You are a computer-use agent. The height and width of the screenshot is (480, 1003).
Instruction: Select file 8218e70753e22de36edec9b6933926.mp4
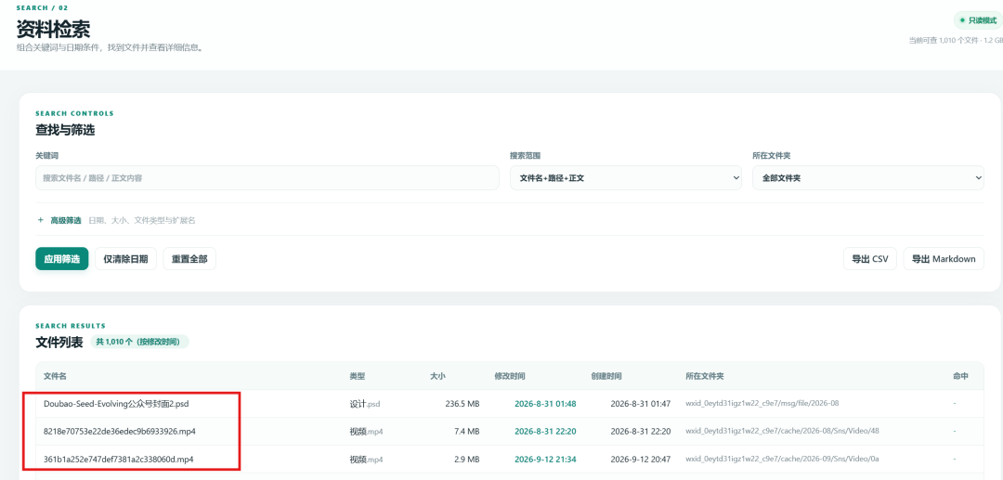click(120, 432)
